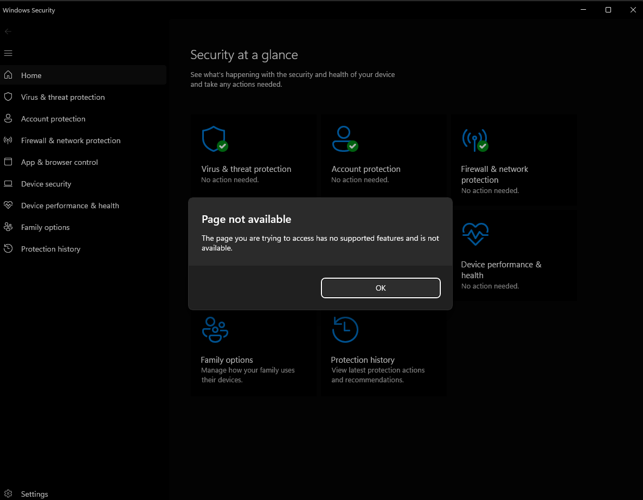This screenshot has width=643, height=500.
Task: Click the clock icon beside Protection history in sidebar
Action: point(8,248)
